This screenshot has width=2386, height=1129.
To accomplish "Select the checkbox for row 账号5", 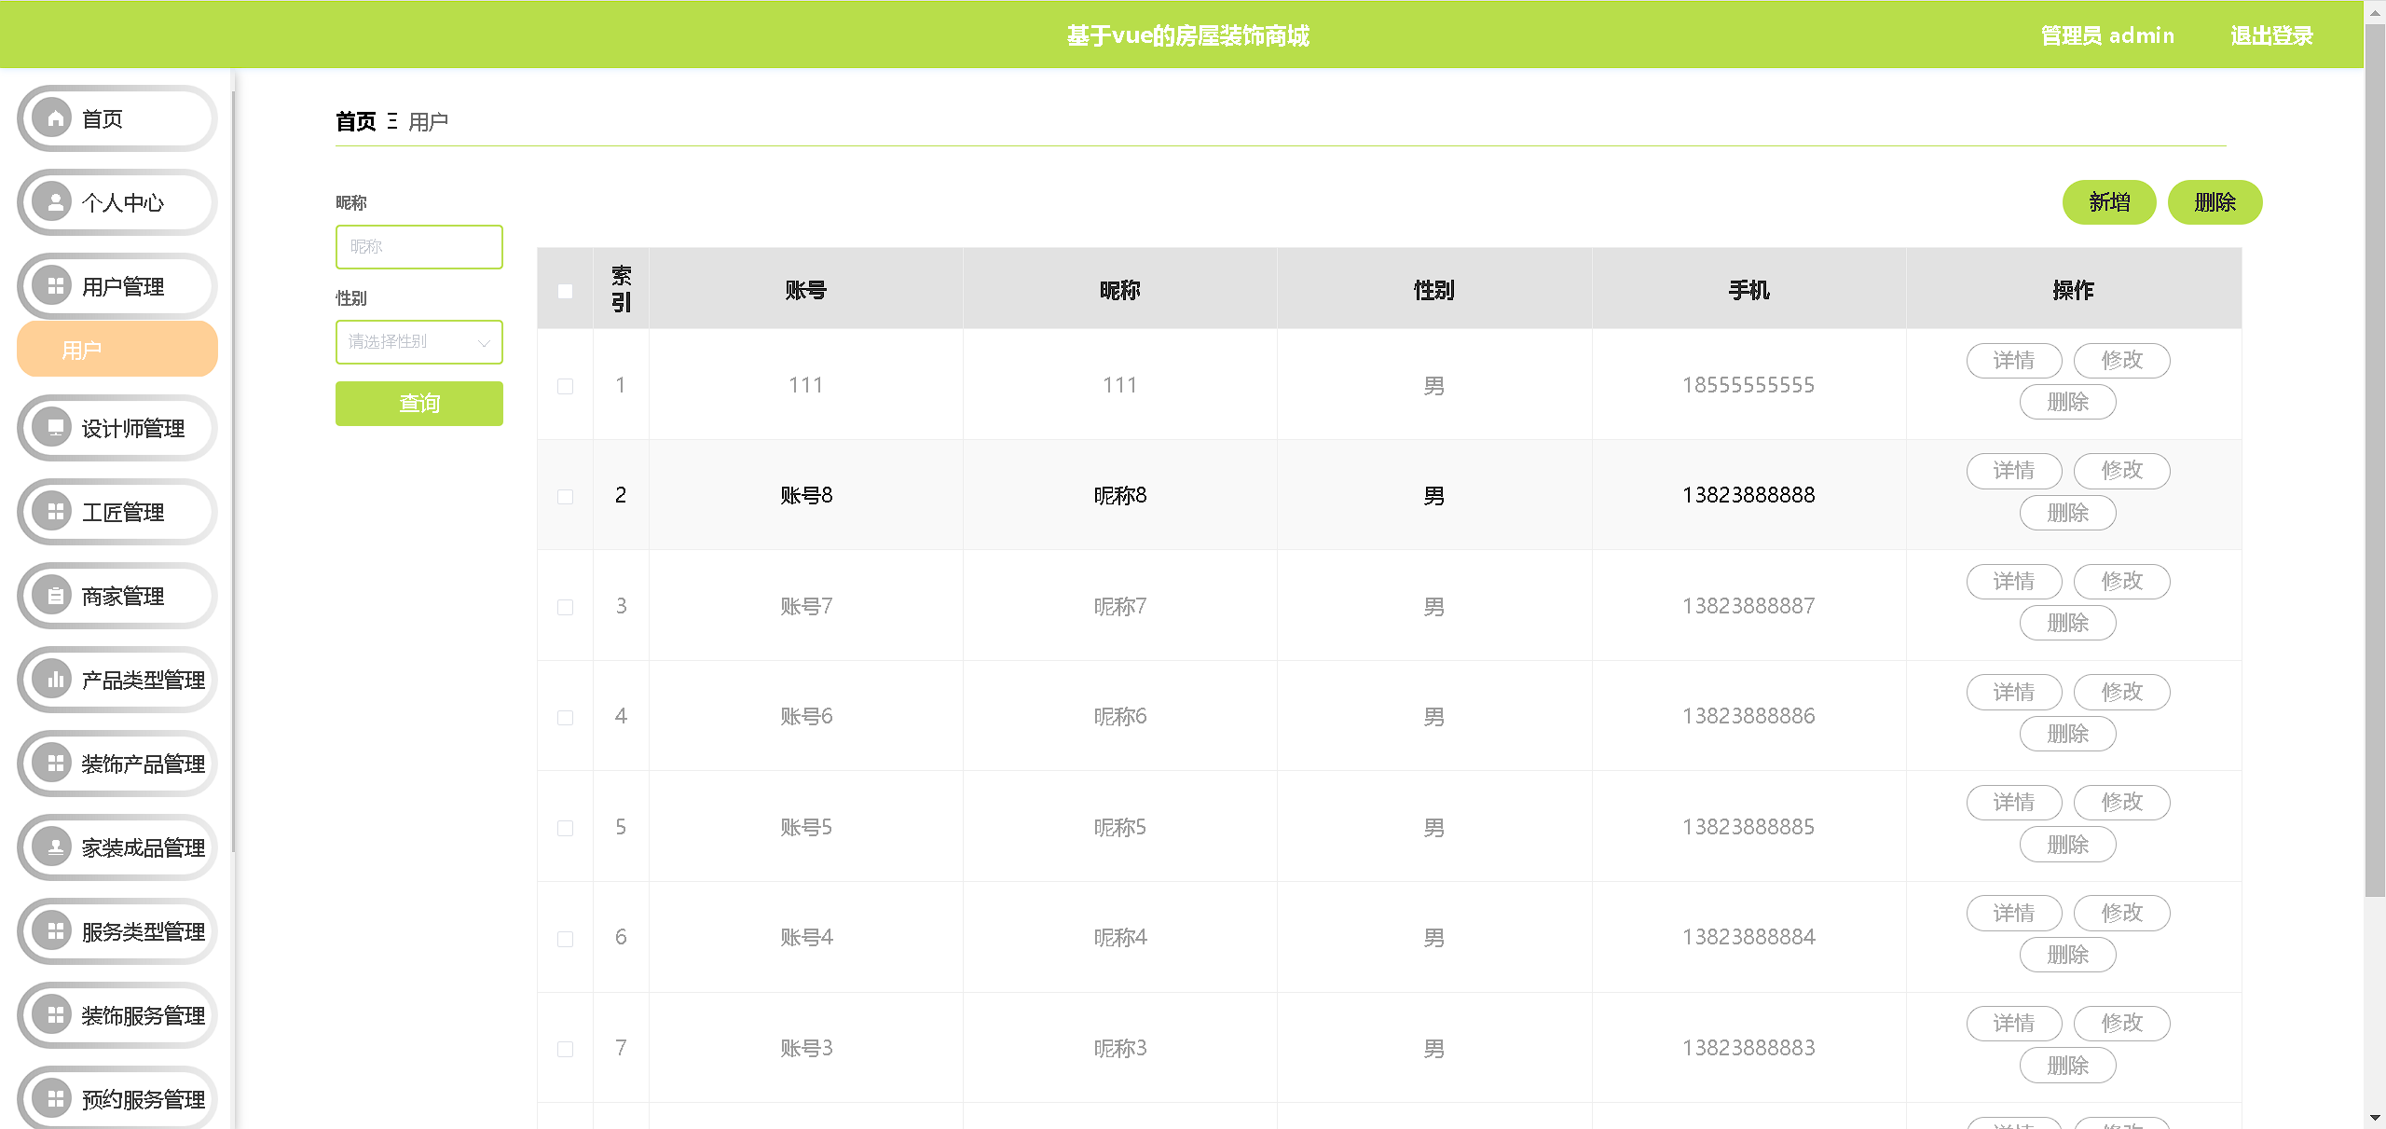I will pos(565,828).
